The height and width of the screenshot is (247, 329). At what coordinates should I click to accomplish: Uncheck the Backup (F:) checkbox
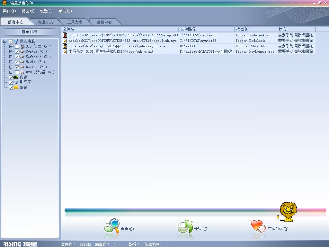tap(17, 67)
